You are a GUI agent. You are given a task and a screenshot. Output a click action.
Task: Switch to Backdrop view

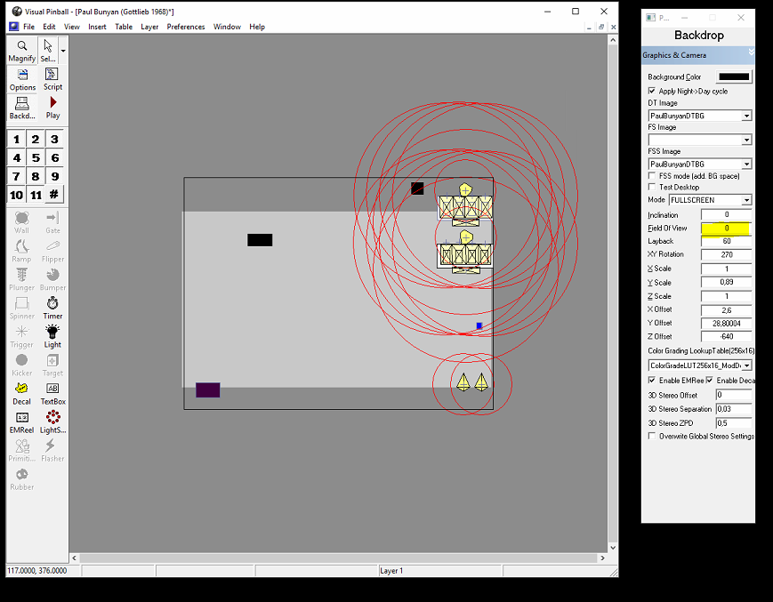pyautogui.click(x=22, y=108)
